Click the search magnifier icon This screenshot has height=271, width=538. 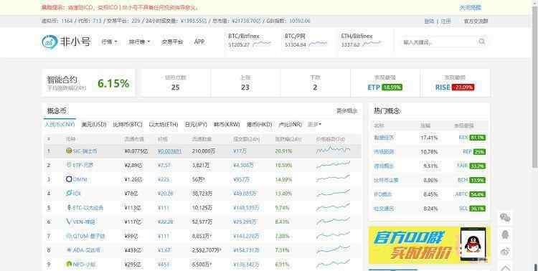(x=482, y=42)
